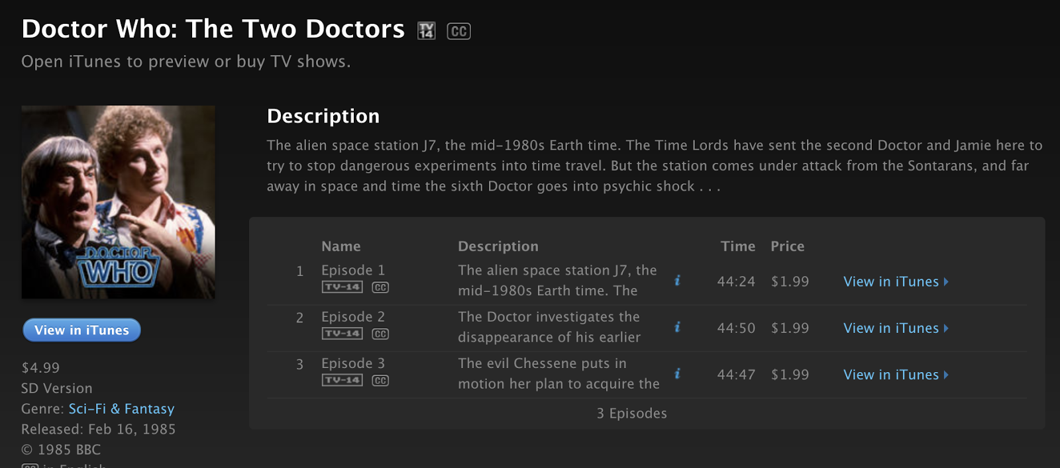The height and width of the screenshot is (468, 1060).
Task: Open Episode 1's View in iTunes link
Action: pyautogui.click(x=895, y=281)
